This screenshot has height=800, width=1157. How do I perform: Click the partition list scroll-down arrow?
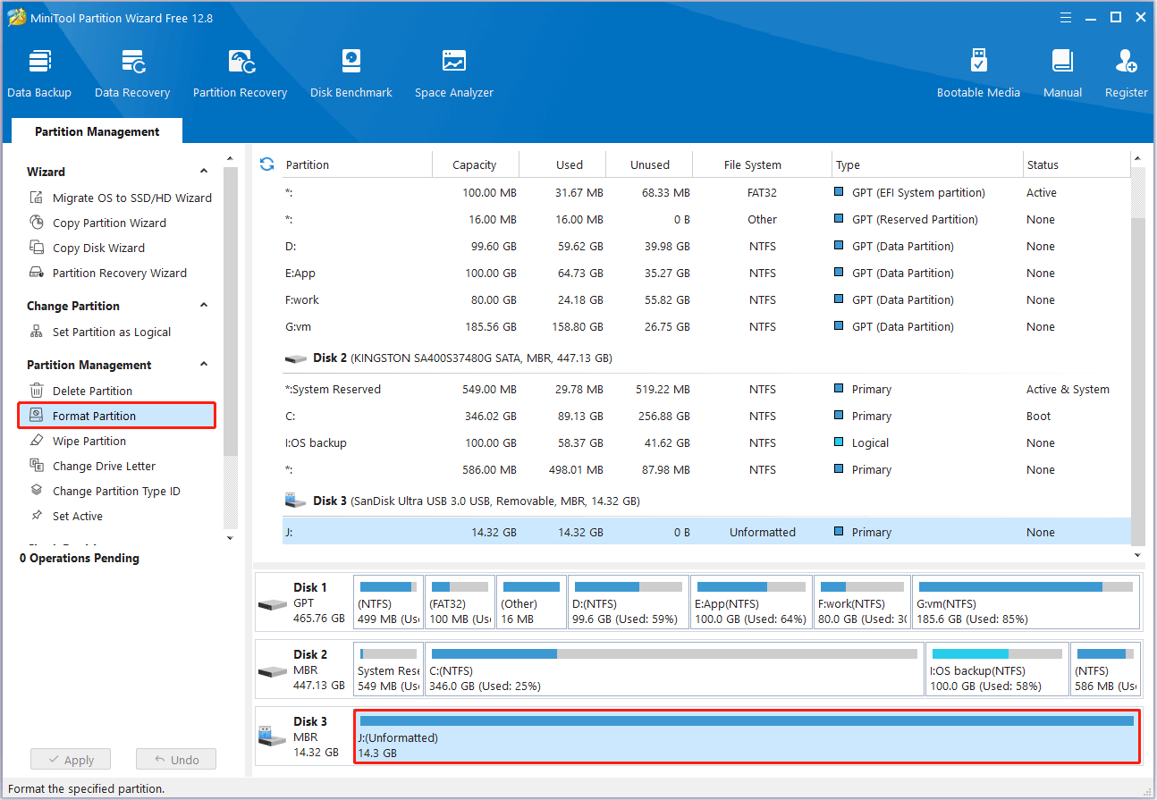1137,555
